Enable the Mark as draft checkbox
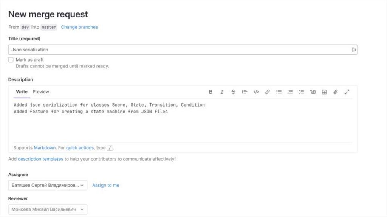The height and width of the screenshot is (217, 387). click(11, 60)
